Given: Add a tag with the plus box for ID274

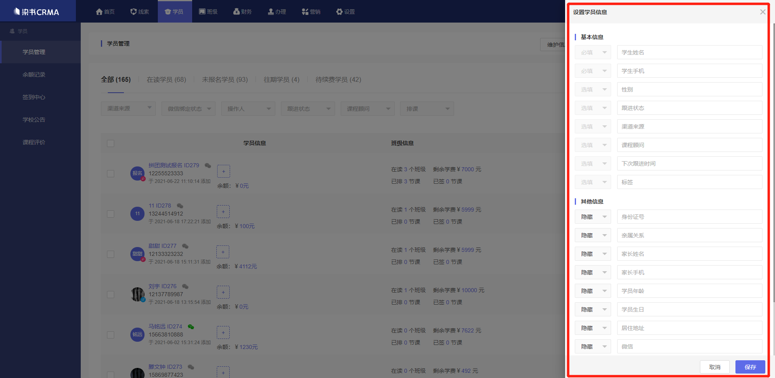Looking at the screenshot, I should tap(223, 332).
